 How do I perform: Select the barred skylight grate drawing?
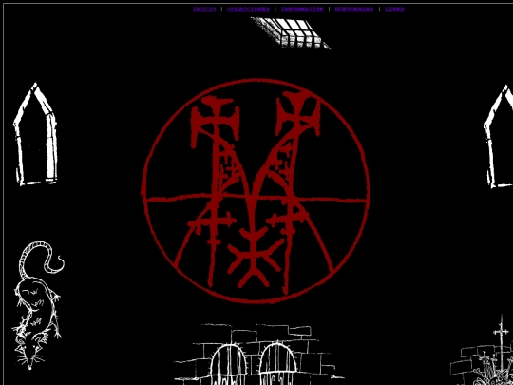[x=291, y=33]
